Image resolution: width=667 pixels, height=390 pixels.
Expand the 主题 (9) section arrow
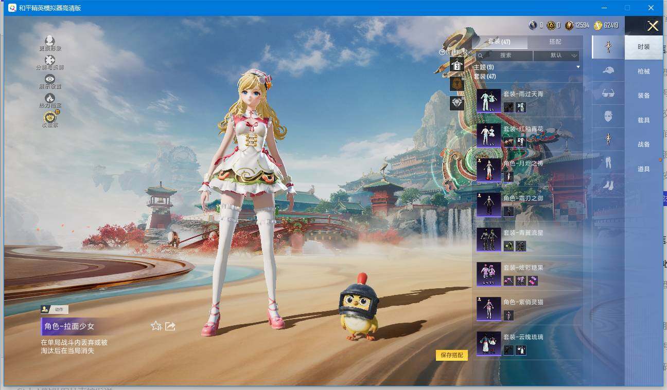pos(578,67)
